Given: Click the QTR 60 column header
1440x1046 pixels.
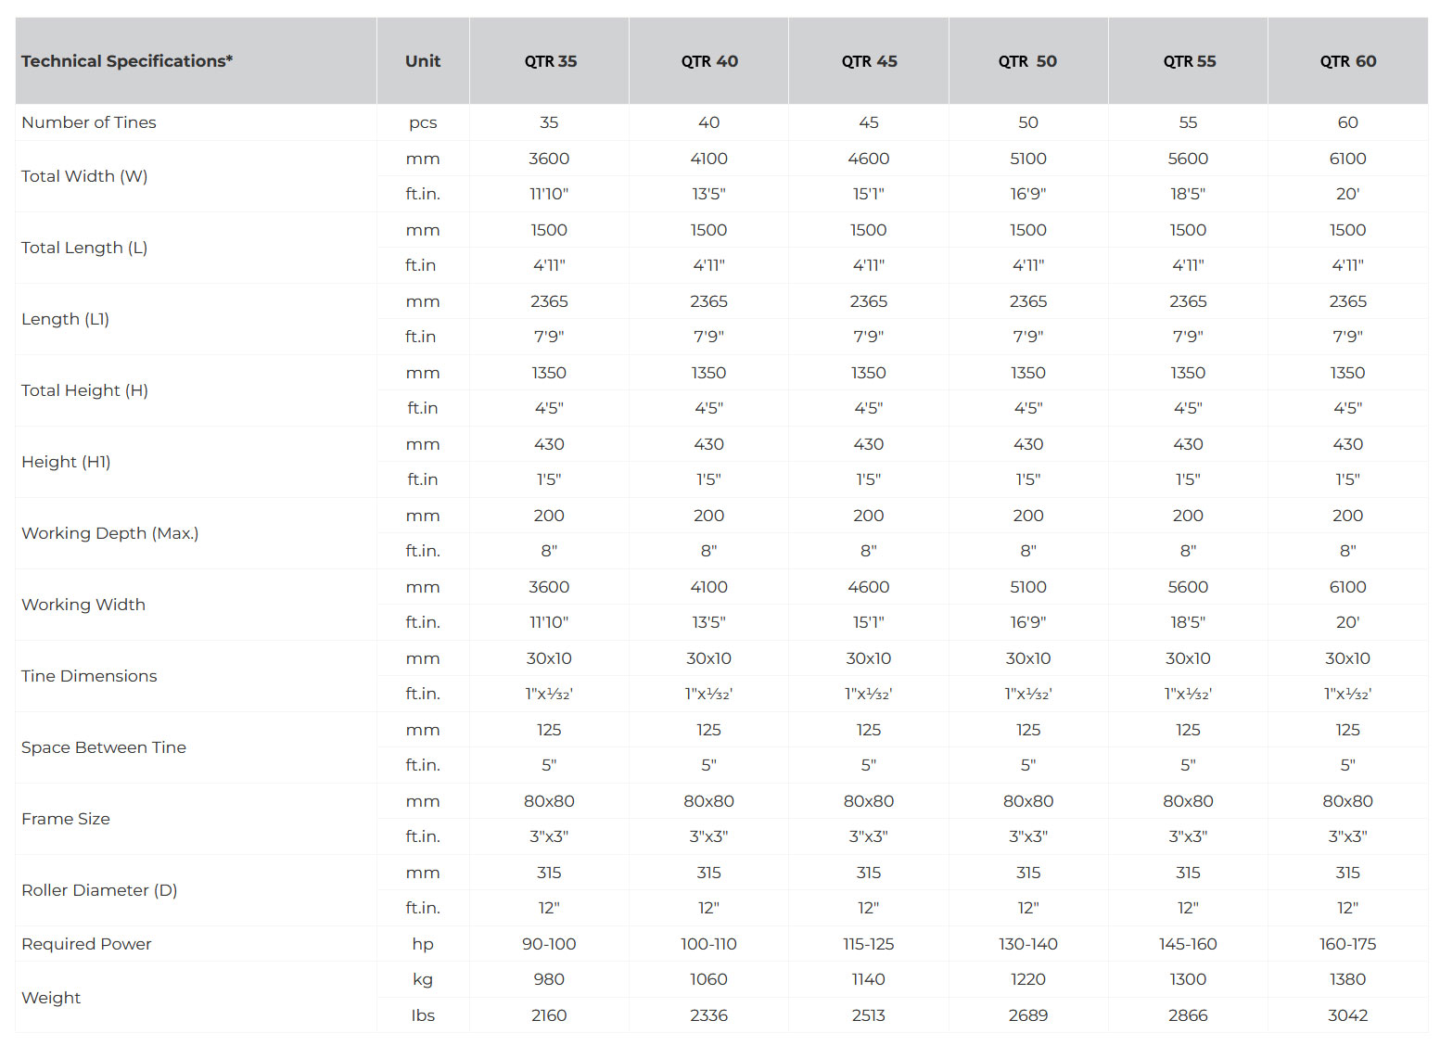Looking at the screenshot, I should 1348,61.
